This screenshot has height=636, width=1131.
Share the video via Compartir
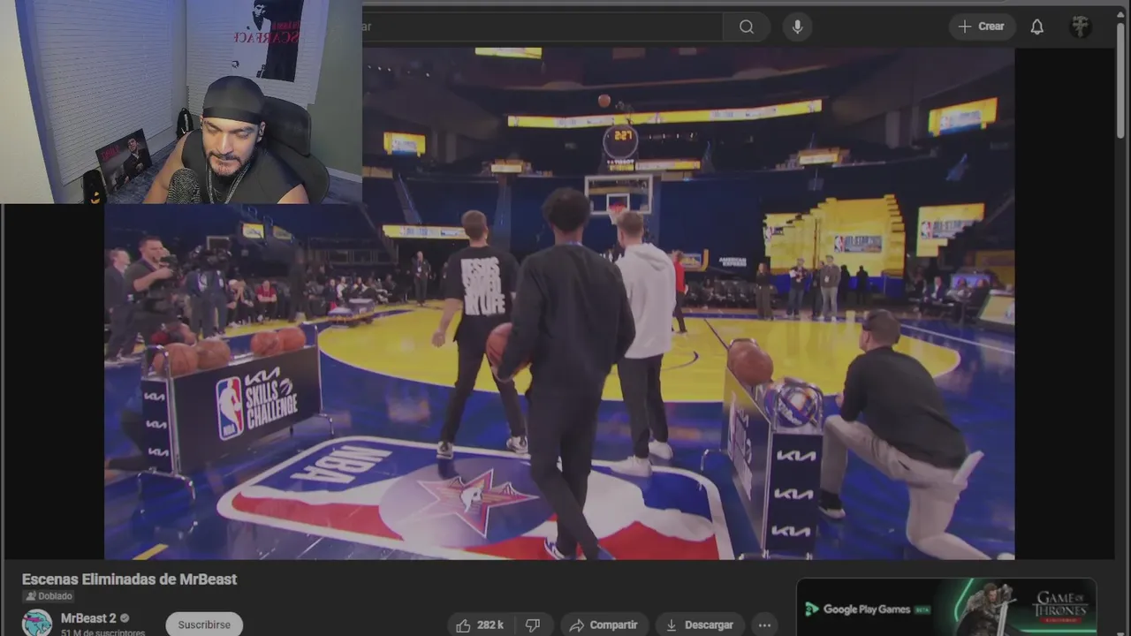pos(604,625)
